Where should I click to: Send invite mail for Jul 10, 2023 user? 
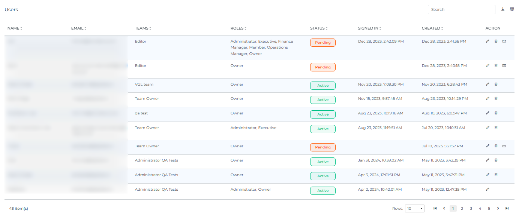[x=504, y=146]
